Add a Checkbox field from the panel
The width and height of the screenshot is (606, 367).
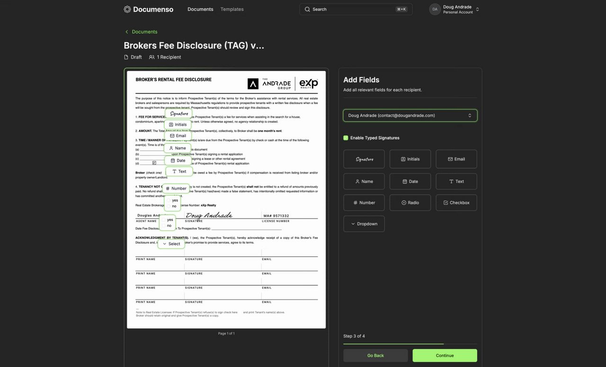point(456,203)
